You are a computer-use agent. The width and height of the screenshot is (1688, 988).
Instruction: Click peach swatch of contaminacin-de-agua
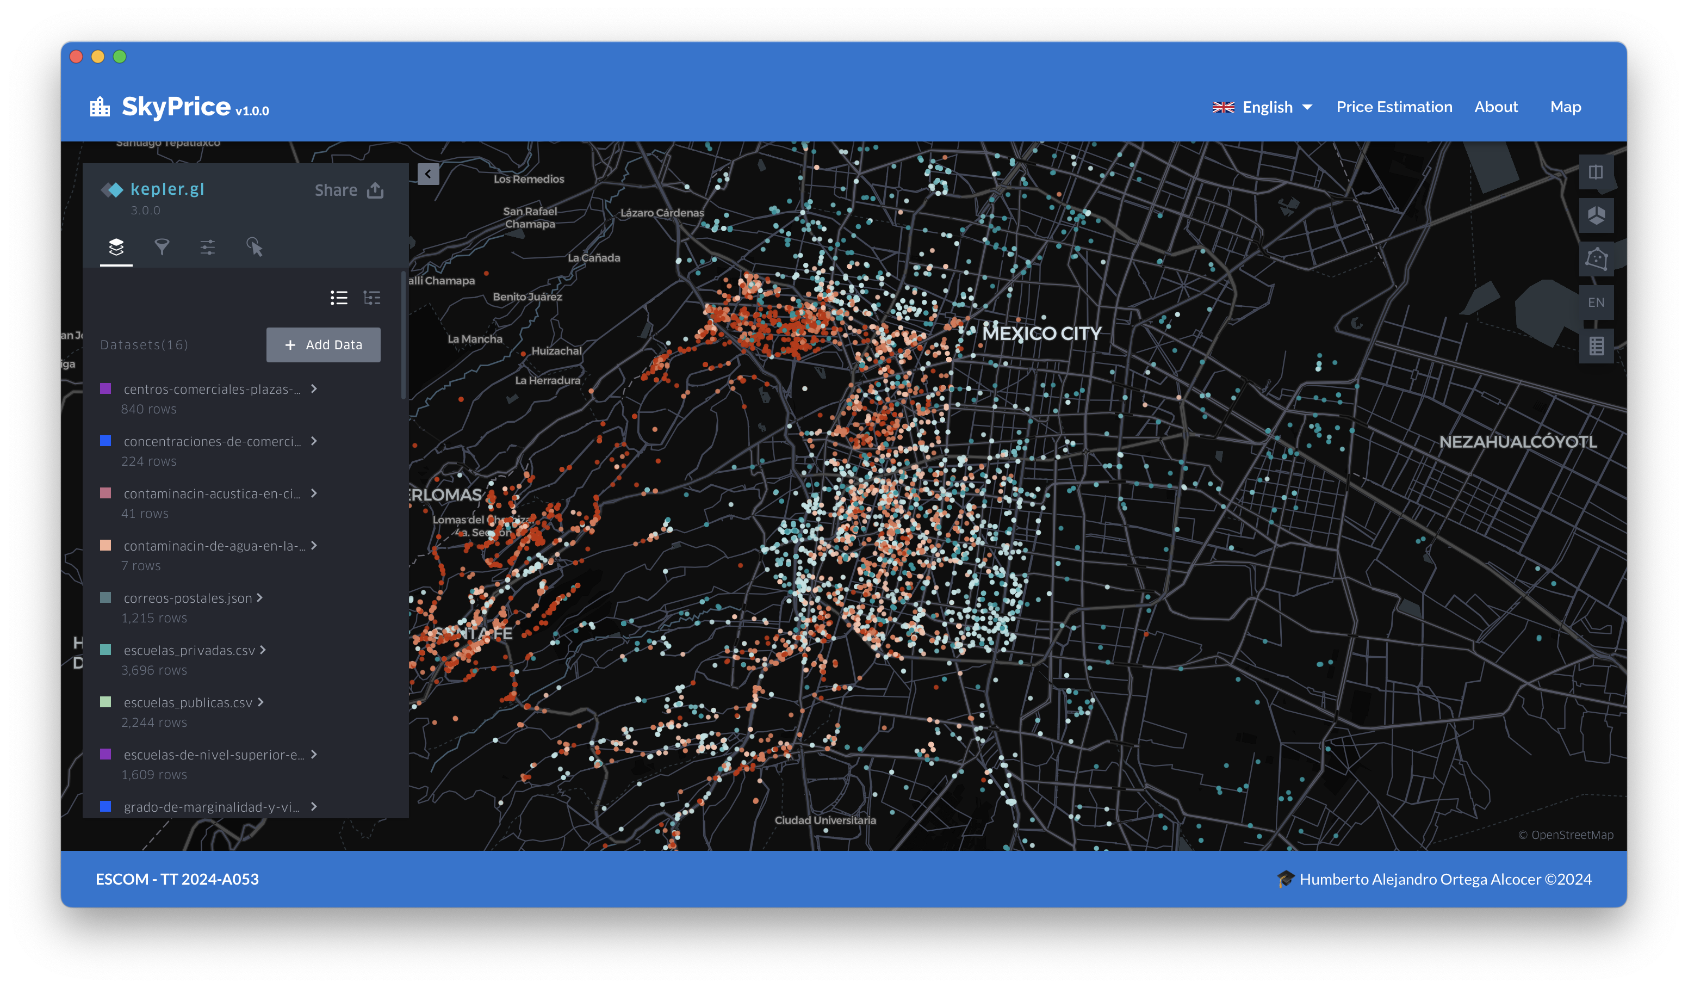105,545
